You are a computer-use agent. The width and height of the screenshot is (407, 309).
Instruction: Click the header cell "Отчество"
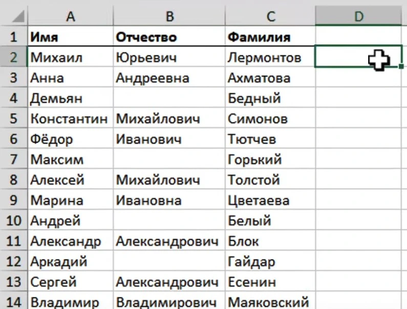coord(168,37)
